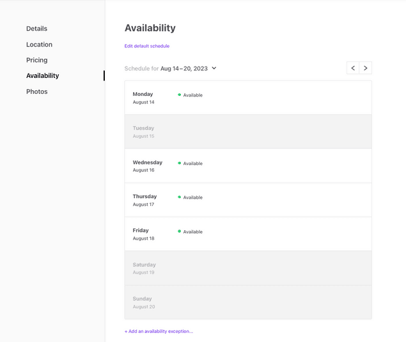The width and height of the screenshot is (406, 342).
Task: Click the previous week arrow button
Action: point(353,68)
